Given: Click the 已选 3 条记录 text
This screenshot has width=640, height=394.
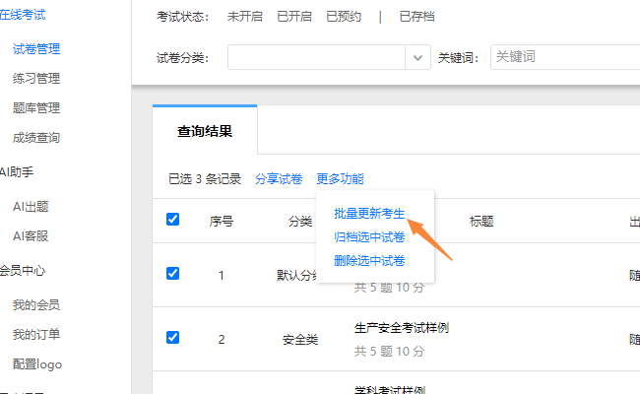Looking at the screenshot, I should click(x=205, y=179).
